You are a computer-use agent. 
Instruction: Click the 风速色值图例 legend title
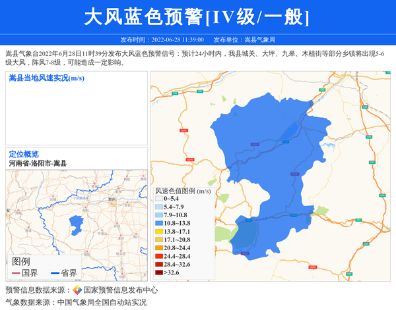pos(183,191)
